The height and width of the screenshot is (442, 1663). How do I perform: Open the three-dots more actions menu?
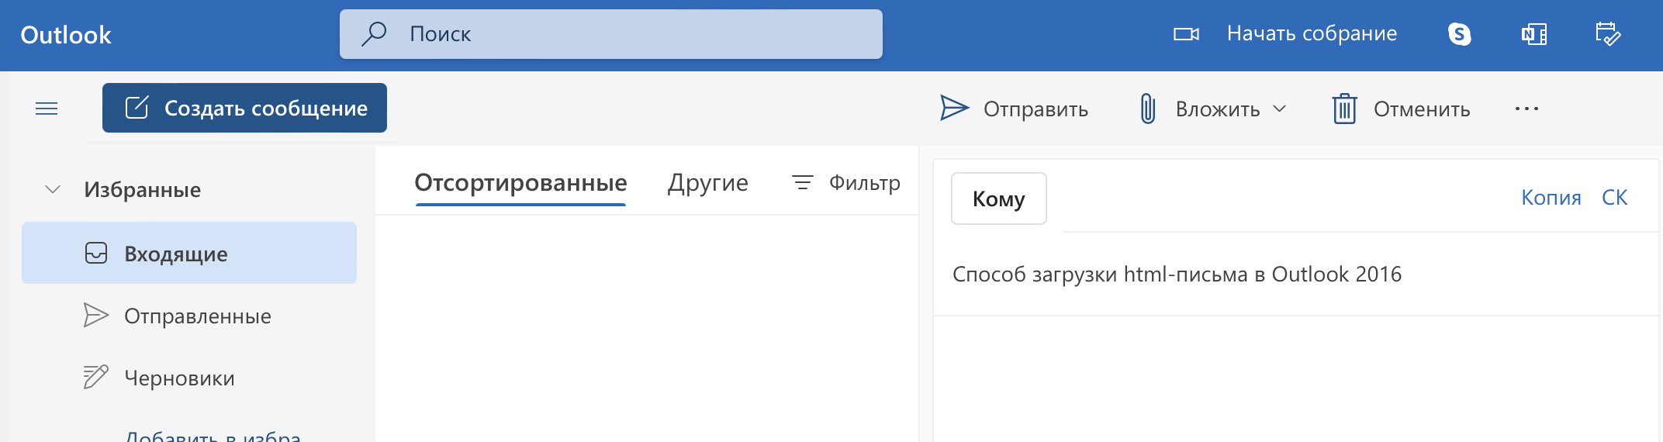pyautogui.click(x=1526, y=109)
